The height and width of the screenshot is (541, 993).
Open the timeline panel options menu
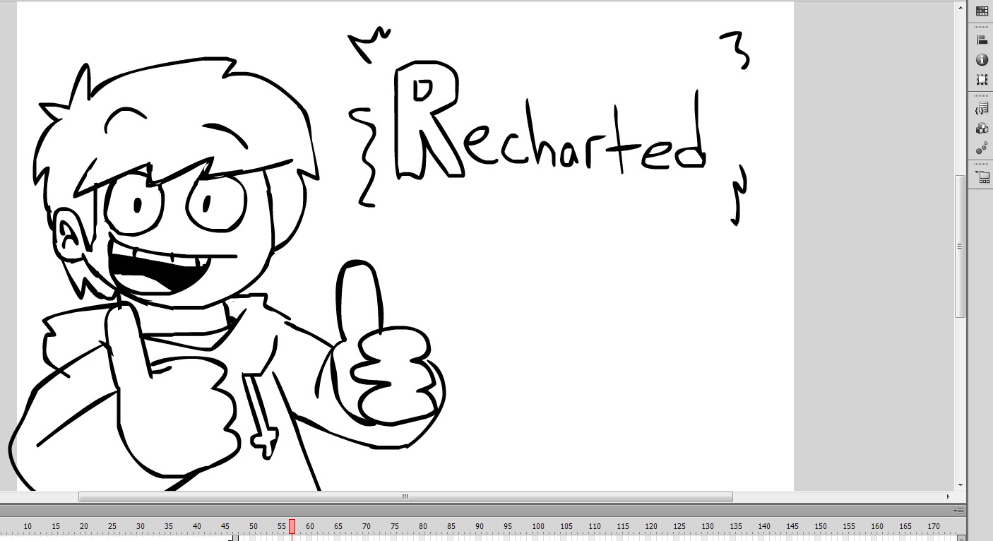coord(958,511)
